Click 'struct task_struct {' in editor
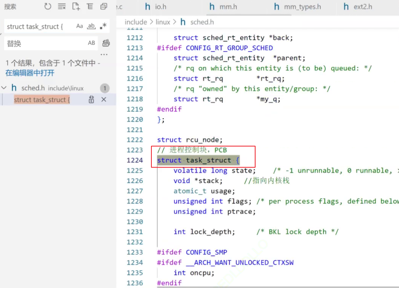This screenshot has height=288, width=399. point(198,160)
